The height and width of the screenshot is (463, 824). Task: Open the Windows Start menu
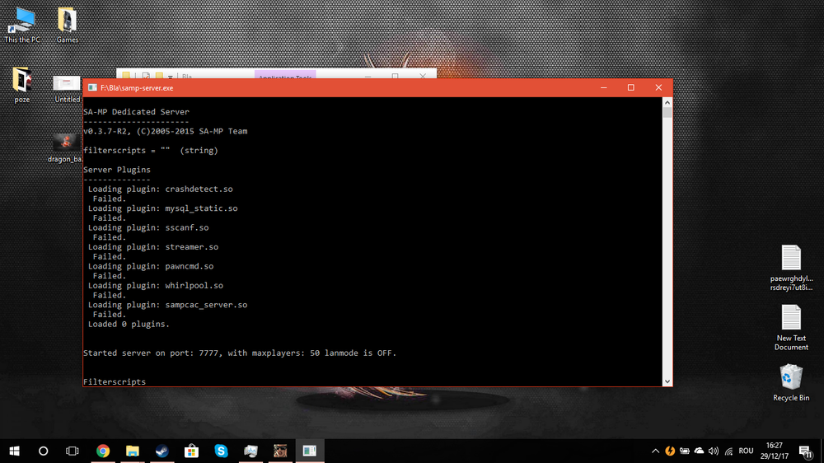click(14, 451)
